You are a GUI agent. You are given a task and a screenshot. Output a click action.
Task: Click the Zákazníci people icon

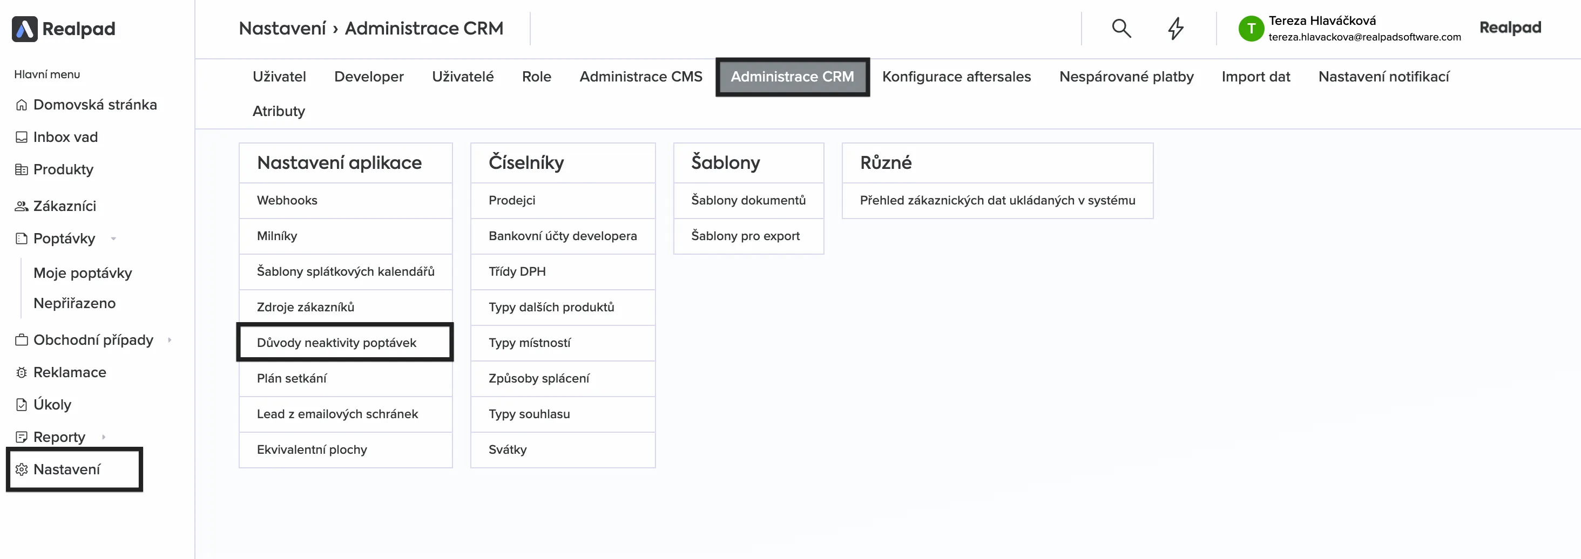22,206
